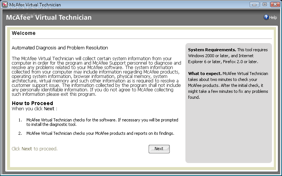This screenshot has height=176, width=282.
Task: Click "System Requirements." bold text
Action: pyautogui.click(x=212, y=50)
